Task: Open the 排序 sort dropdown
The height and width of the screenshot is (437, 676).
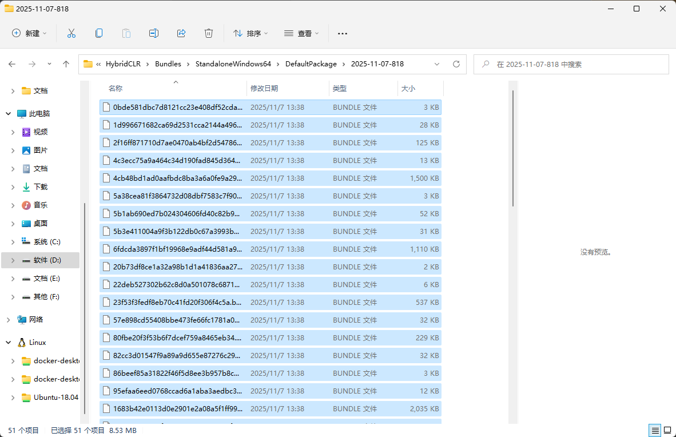Action: pyautogui.click(x=250, y=33)
